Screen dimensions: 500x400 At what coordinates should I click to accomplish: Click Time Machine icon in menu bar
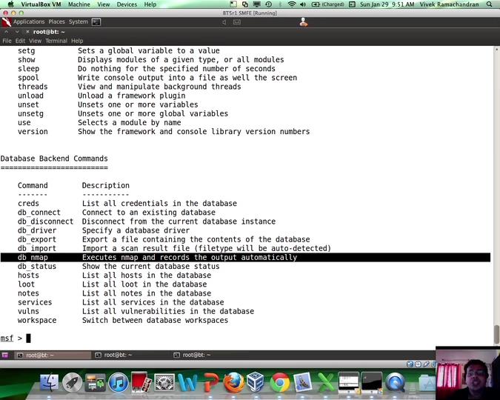[x=268, y=4]
